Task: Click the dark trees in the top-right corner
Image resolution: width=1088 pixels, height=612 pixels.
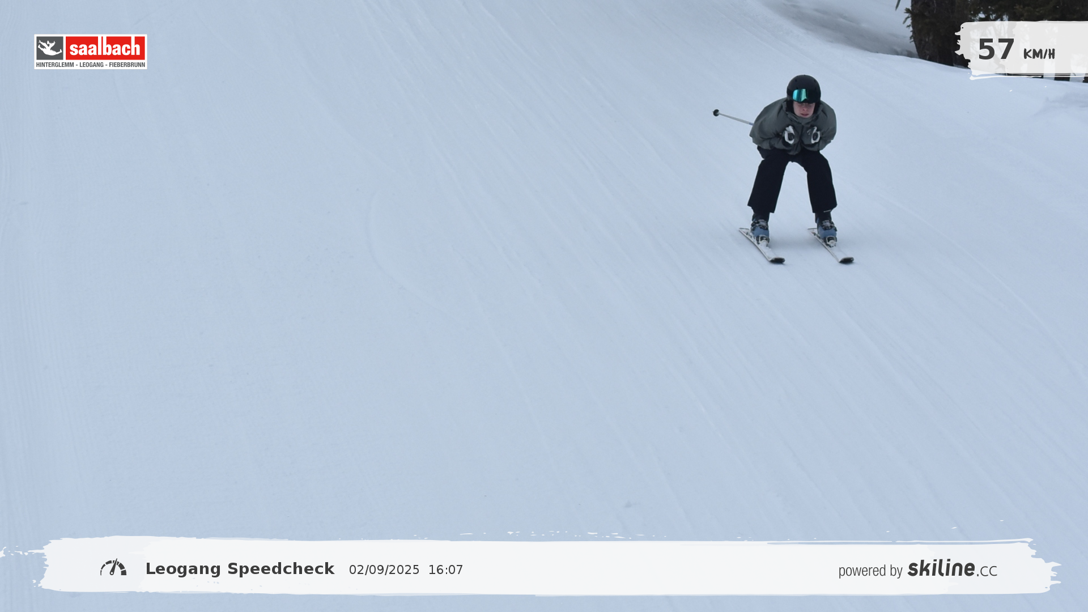Action: pos(932,28)
